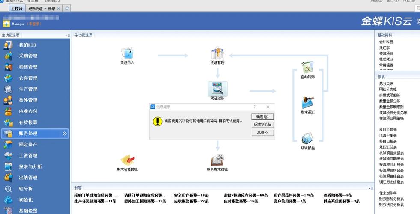Launch 自动转账 function icon
Screen dimensions: 420x214
[x=307, y=68]
